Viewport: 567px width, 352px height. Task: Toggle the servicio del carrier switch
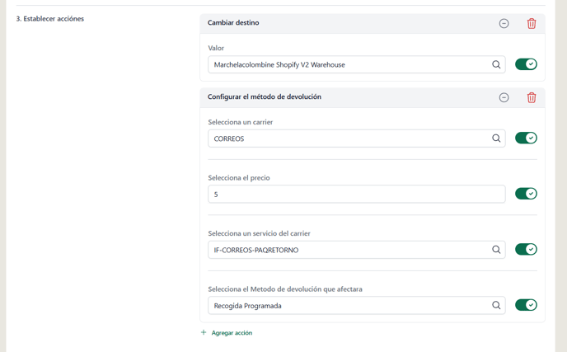(526, 250)
